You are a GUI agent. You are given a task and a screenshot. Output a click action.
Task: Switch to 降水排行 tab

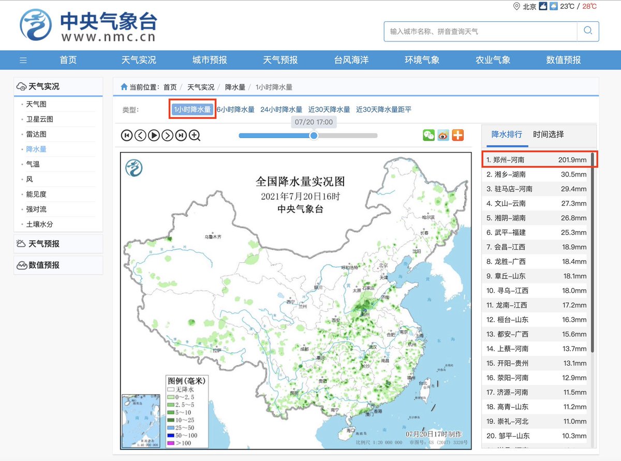pyautogui.click(x=507, y=134)
